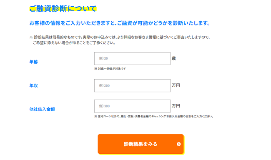This screenshot has height=160, width=271.
Task: Focus the 年収 annual income input box
Action: pyautogui.click(x=132, y=86)
